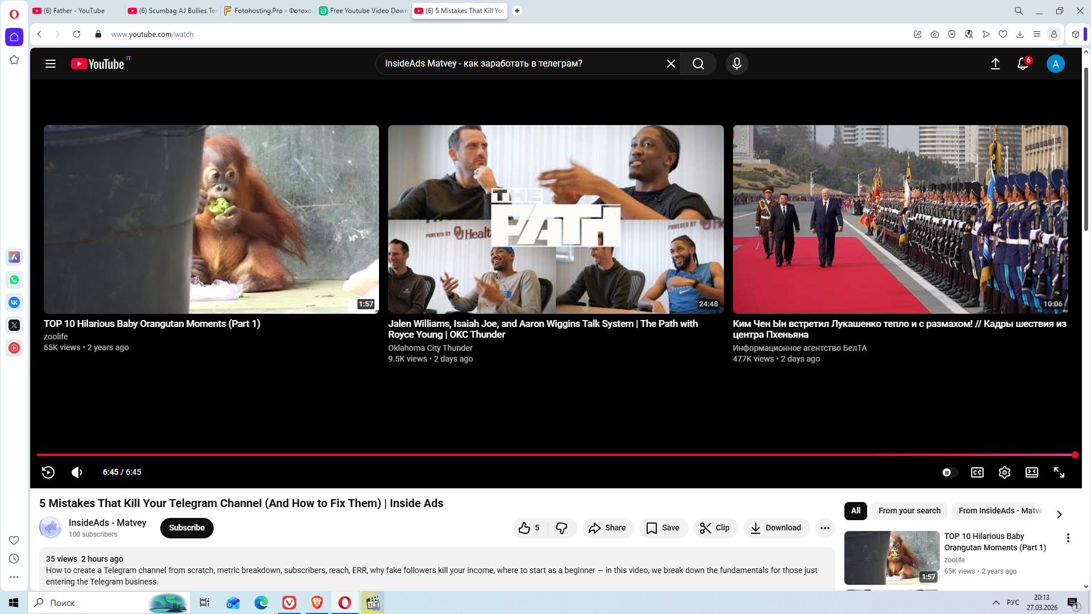The image size is (1091, 614).
Task: Switch to theater mode
Action: (x=1031, y=472)
